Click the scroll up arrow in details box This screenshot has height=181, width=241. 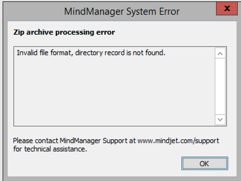220,54
